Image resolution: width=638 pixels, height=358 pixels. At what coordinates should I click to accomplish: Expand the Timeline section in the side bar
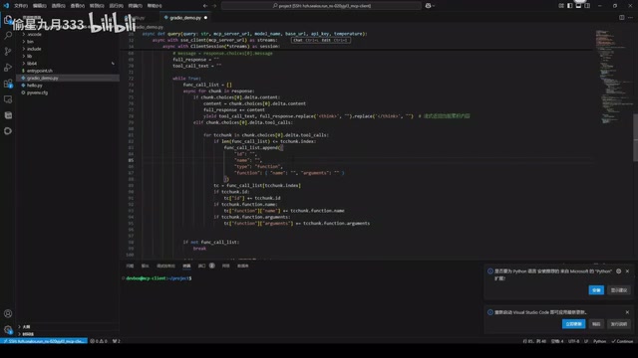click(x=28, y=334)
